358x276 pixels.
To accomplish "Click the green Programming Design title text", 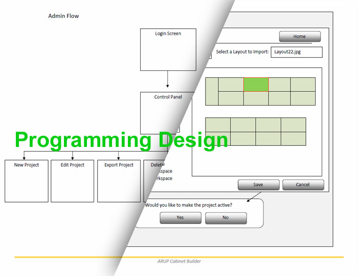I will (121, 140).
